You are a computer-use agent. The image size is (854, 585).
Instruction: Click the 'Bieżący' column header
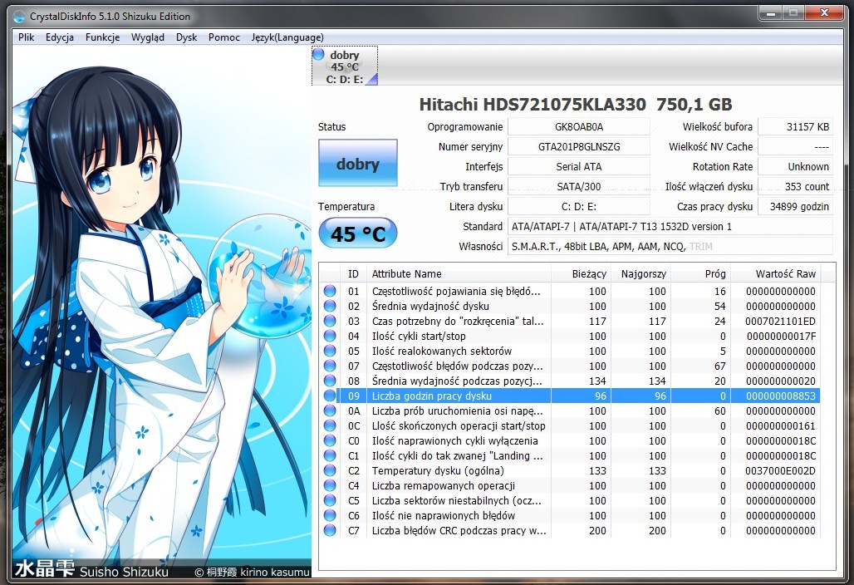click(582, 273)
